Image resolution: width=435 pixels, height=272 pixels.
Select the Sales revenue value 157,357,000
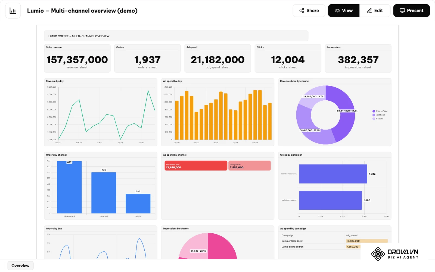[x=77, y=60]
